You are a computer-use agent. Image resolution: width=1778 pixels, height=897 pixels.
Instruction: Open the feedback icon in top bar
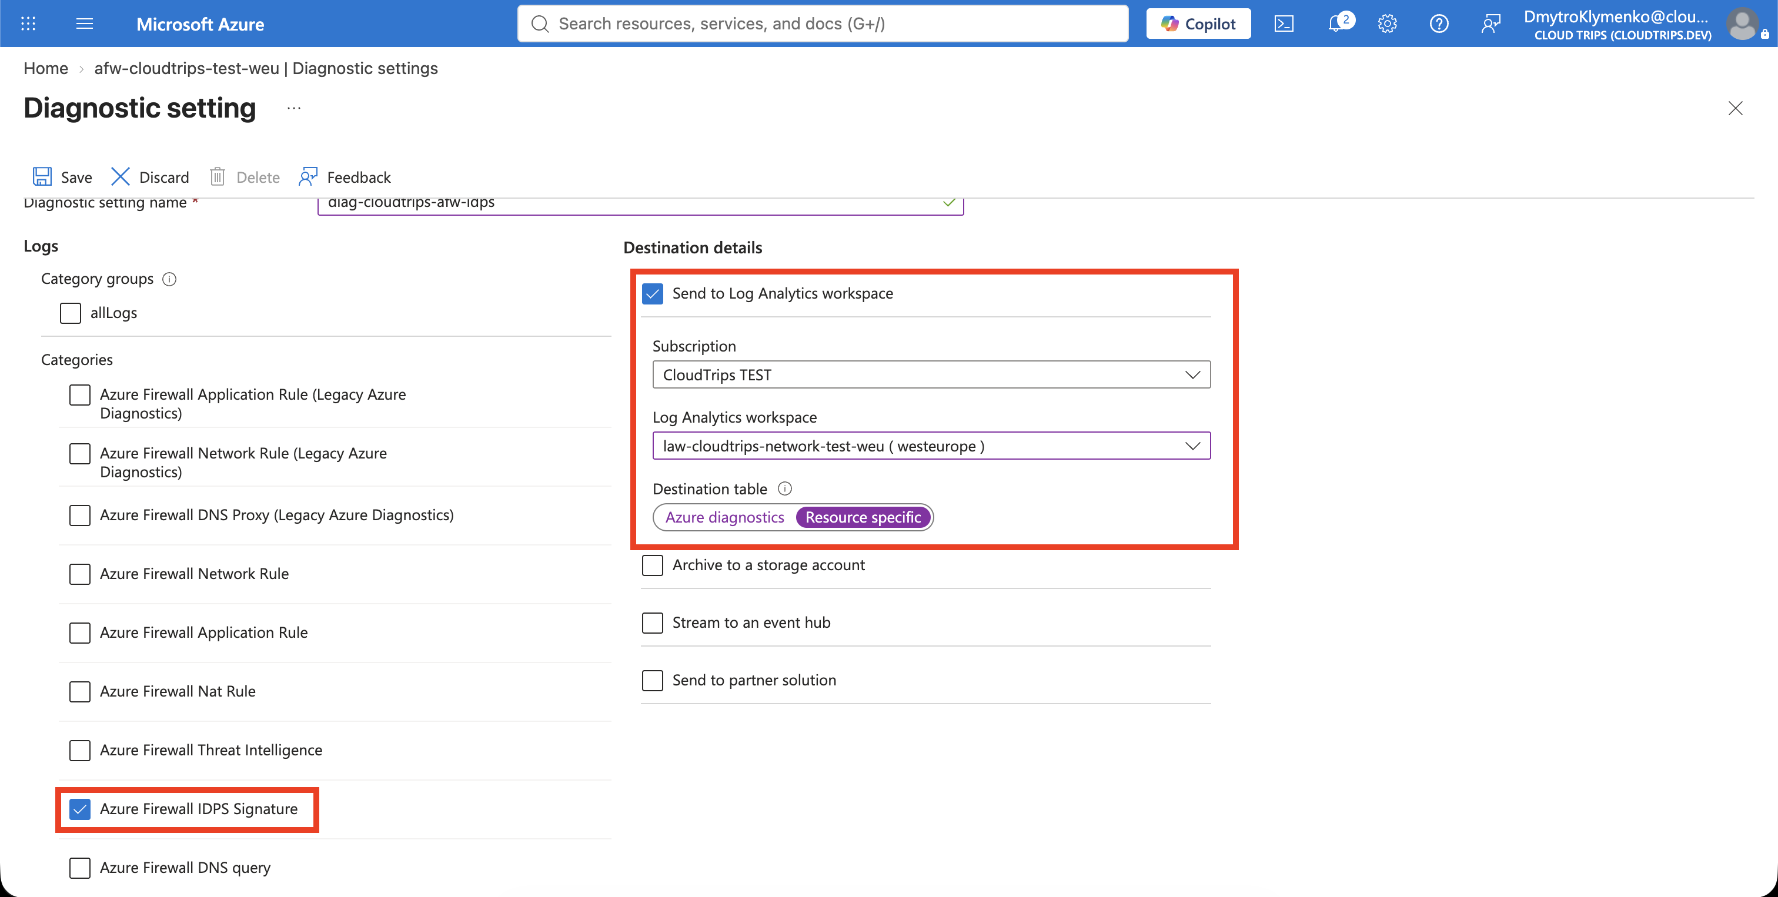[x=1491, y=24]
